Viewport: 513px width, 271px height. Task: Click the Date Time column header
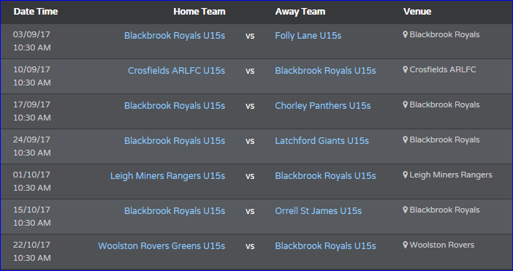point(36,12)
